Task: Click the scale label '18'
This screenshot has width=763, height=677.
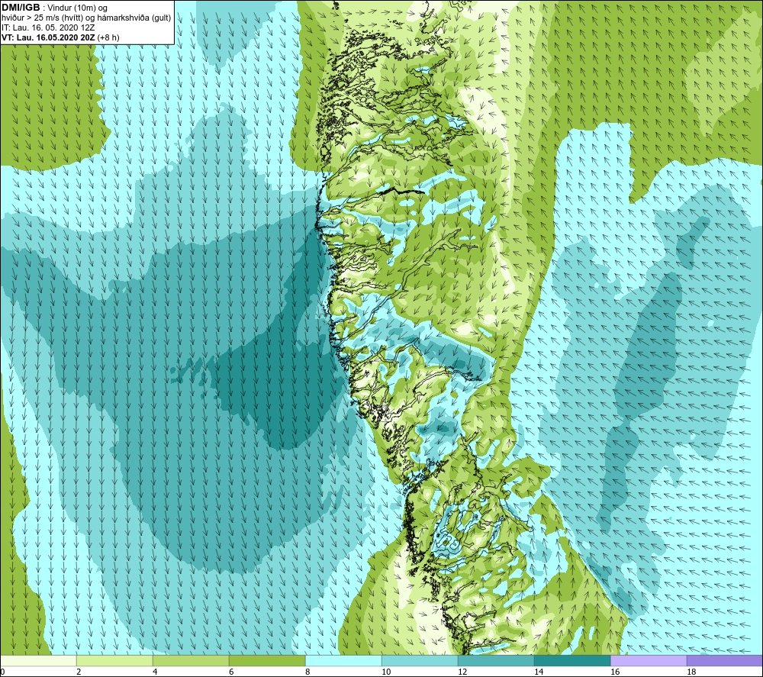Action: pos(691,672)
